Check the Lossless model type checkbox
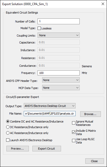This screenshot has height=167, width=107. (x=39, y=28)
